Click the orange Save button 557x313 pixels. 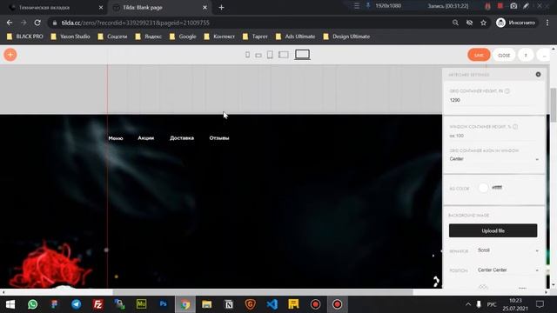(479, 55)
